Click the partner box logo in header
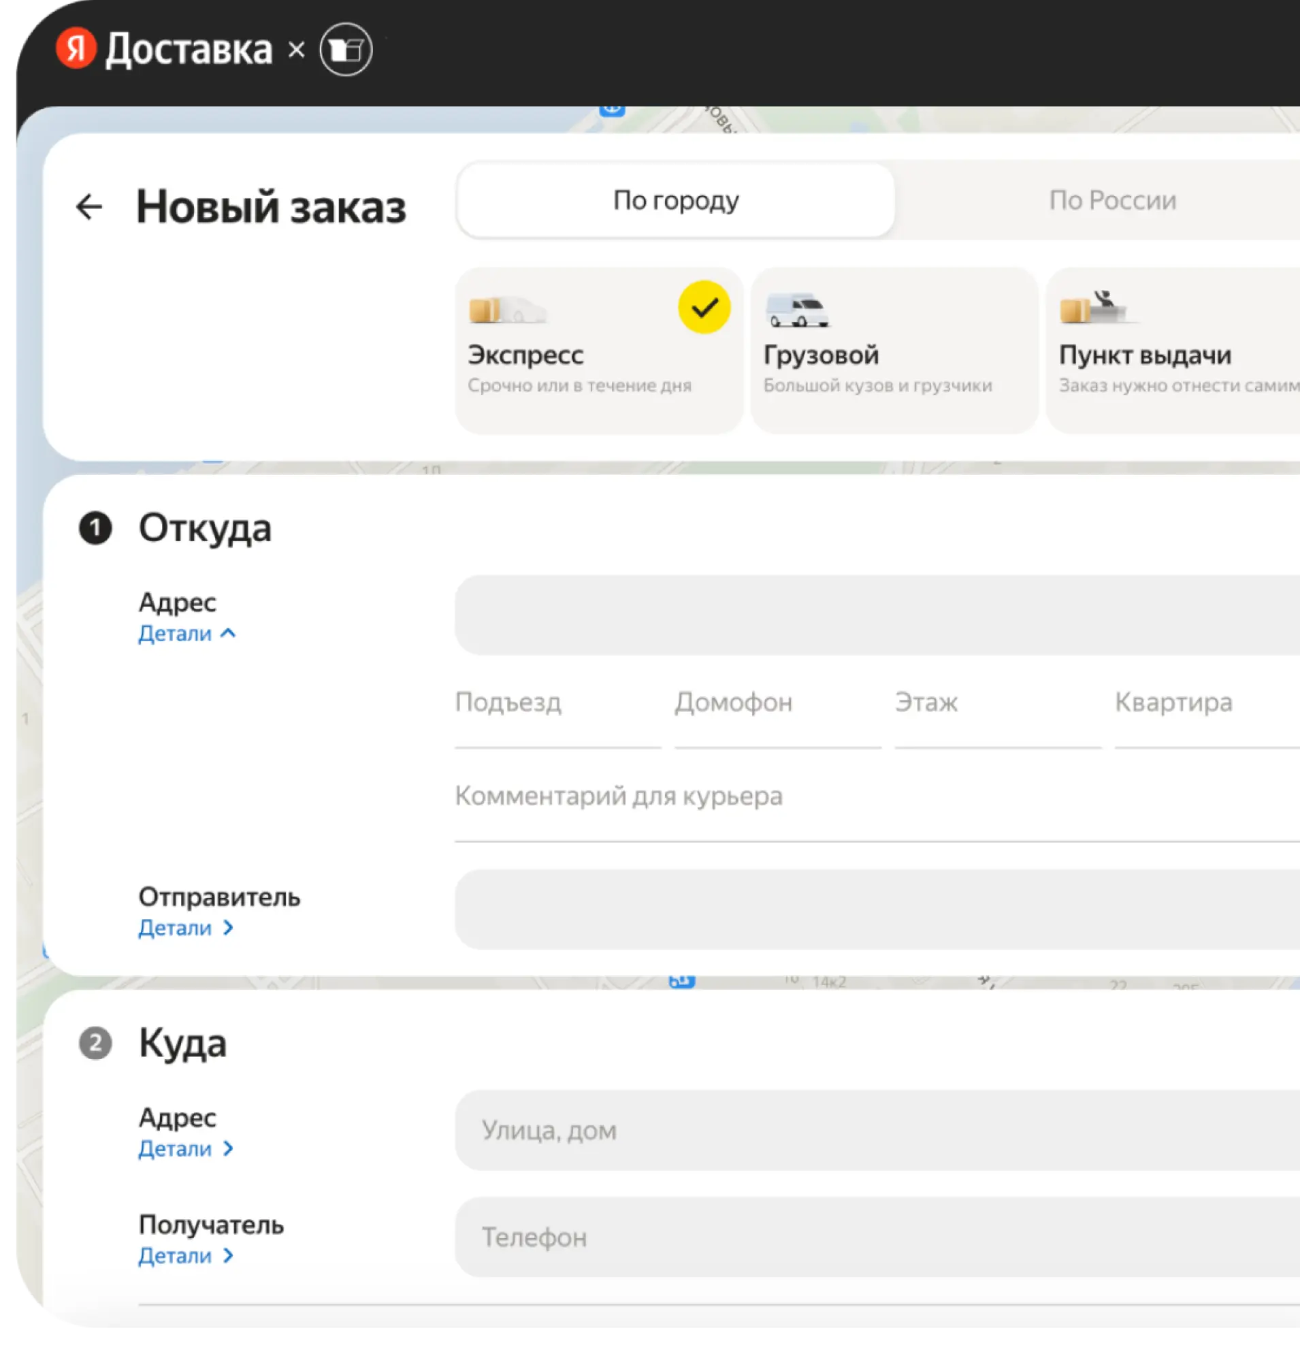Viewport: 1300px width, 1358px height. pyautogui.click(x=345, y=49)
